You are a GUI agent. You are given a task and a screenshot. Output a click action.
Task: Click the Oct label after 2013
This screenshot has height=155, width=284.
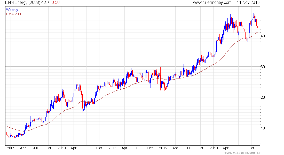tap(251, 148)
